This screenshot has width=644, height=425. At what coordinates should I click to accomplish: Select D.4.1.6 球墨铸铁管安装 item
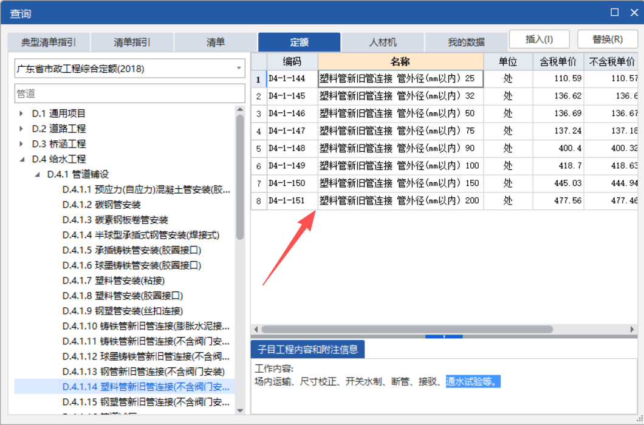pos(131,265)
